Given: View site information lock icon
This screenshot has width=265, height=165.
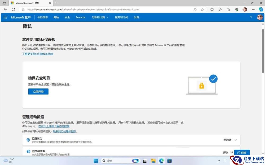Looking at the screenshot, I should tap(23, 10).
